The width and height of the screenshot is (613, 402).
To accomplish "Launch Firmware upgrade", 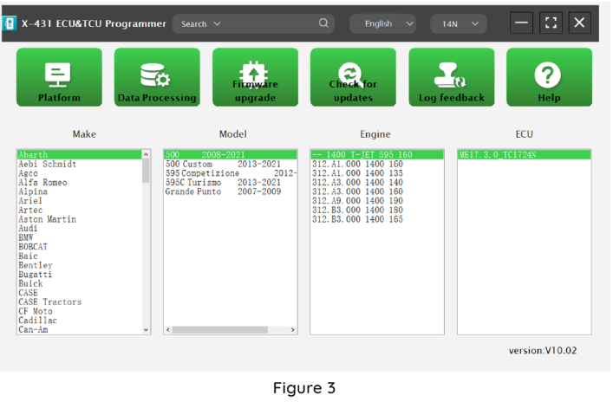I will (x=255, y=78).
